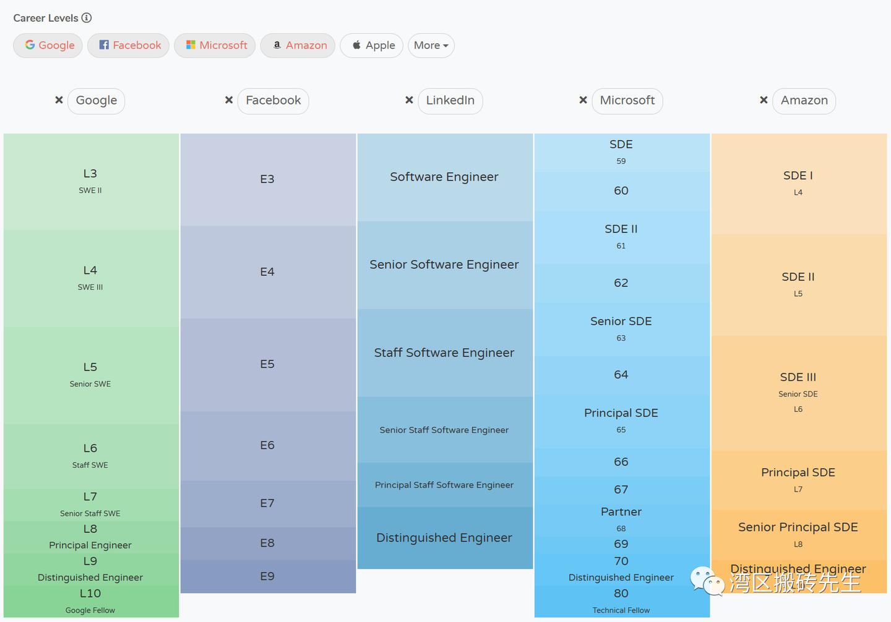Click the Career Levels heading text
Screen dimensions: 891x622
click(x=46, y=18)
